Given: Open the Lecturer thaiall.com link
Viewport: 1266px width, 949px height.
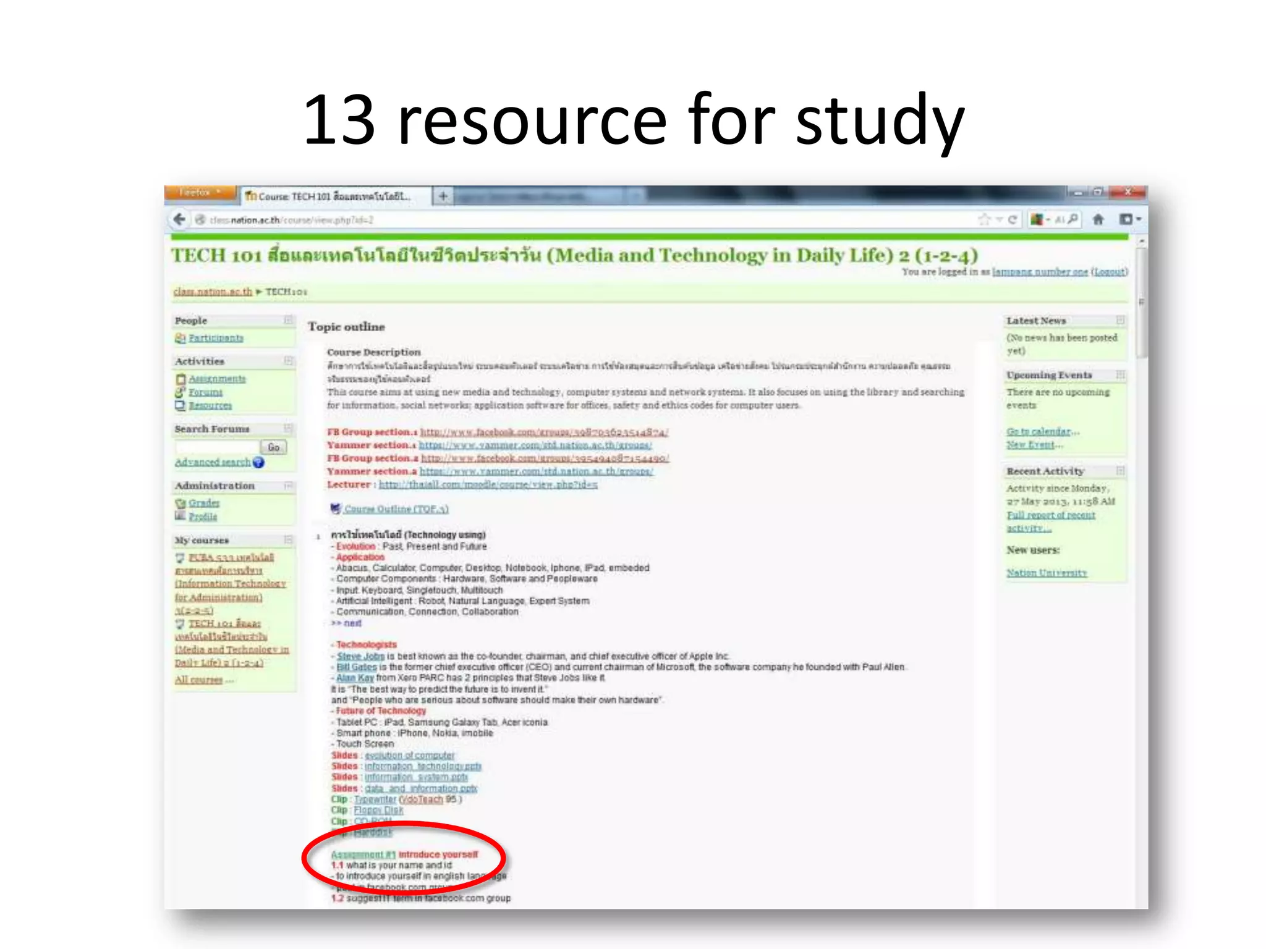Looking at the screenshot, I should [488, 485].
